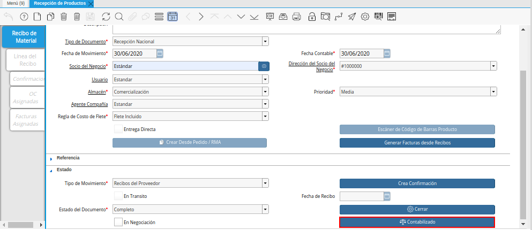The width and height of the screenshot is (532, 230).
Task: Open the settings gear in toolbar
Action: click(x=365, y=17)
